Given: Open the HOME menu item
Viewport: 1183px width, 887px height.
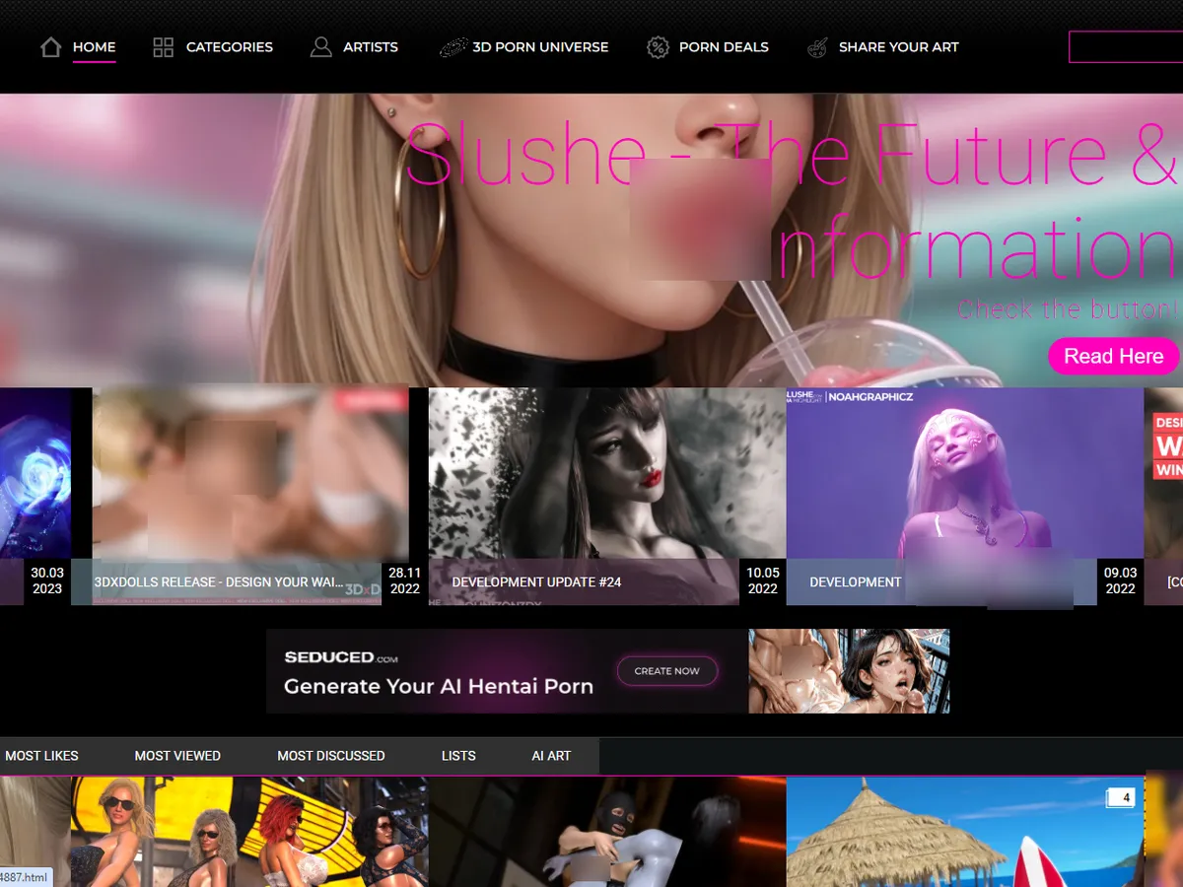Looking at the screenshot, I should click(94, 46).
